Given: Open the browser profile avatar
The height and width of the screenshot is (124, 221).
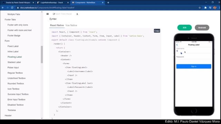Looking at the screenshot, I should click(215, 8).
